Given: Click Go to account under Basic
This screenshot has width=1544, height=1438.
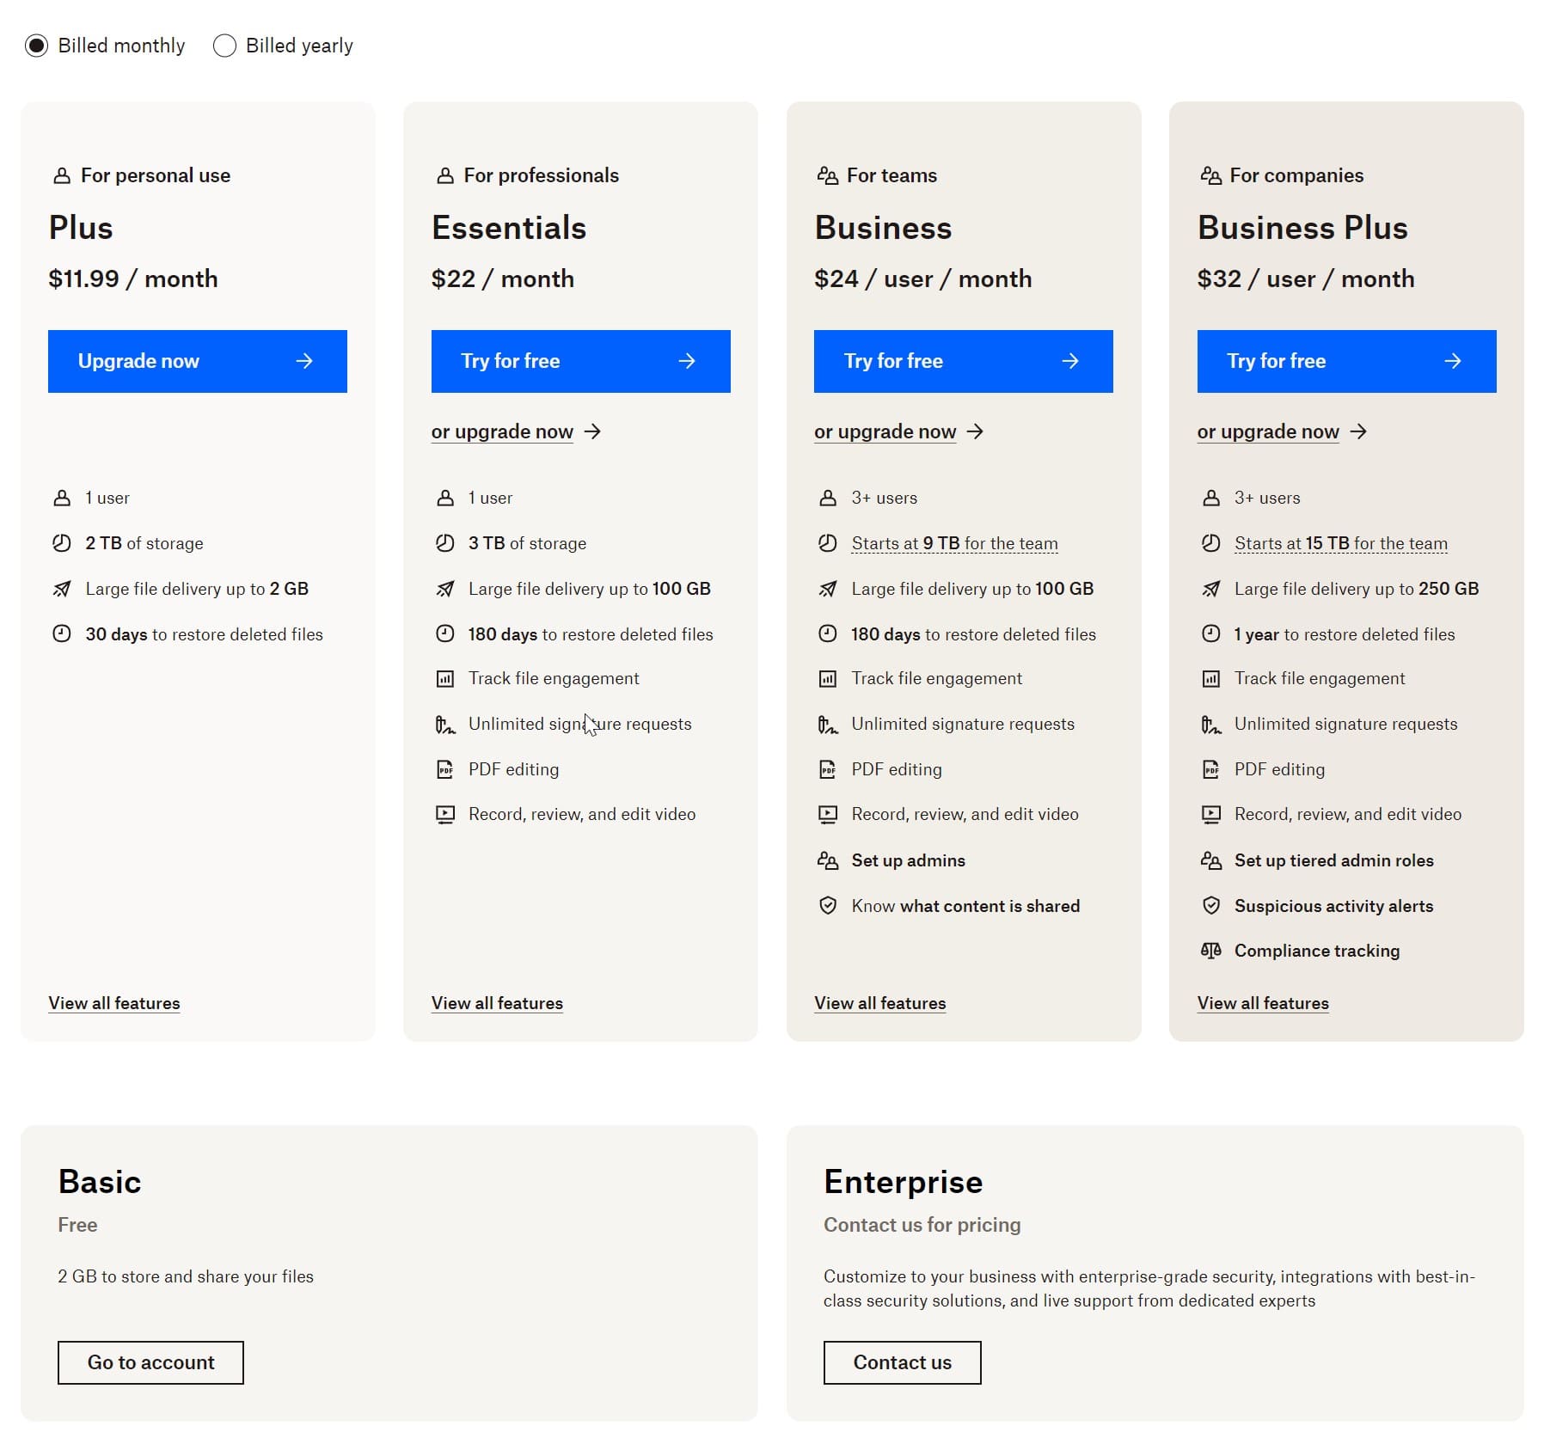Looking at the screenshot, I should (x=150, y=1362).
